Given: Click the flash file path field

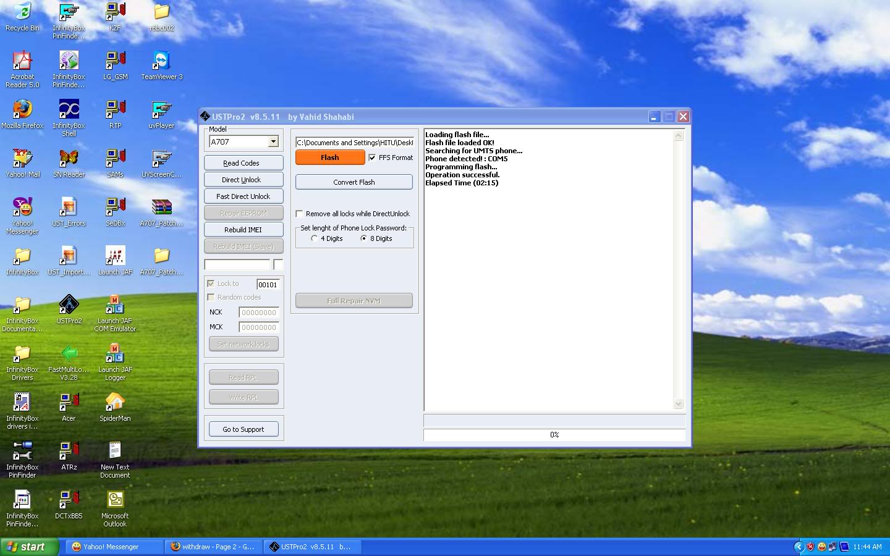Looking at the screenshot, I should tap(354, 143).
